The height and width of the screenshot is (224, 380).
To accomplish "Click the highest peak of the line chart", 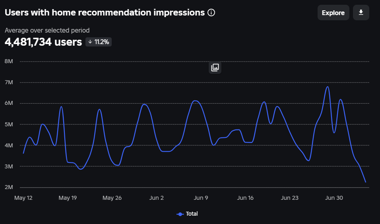I will click(x=328, y=87).
